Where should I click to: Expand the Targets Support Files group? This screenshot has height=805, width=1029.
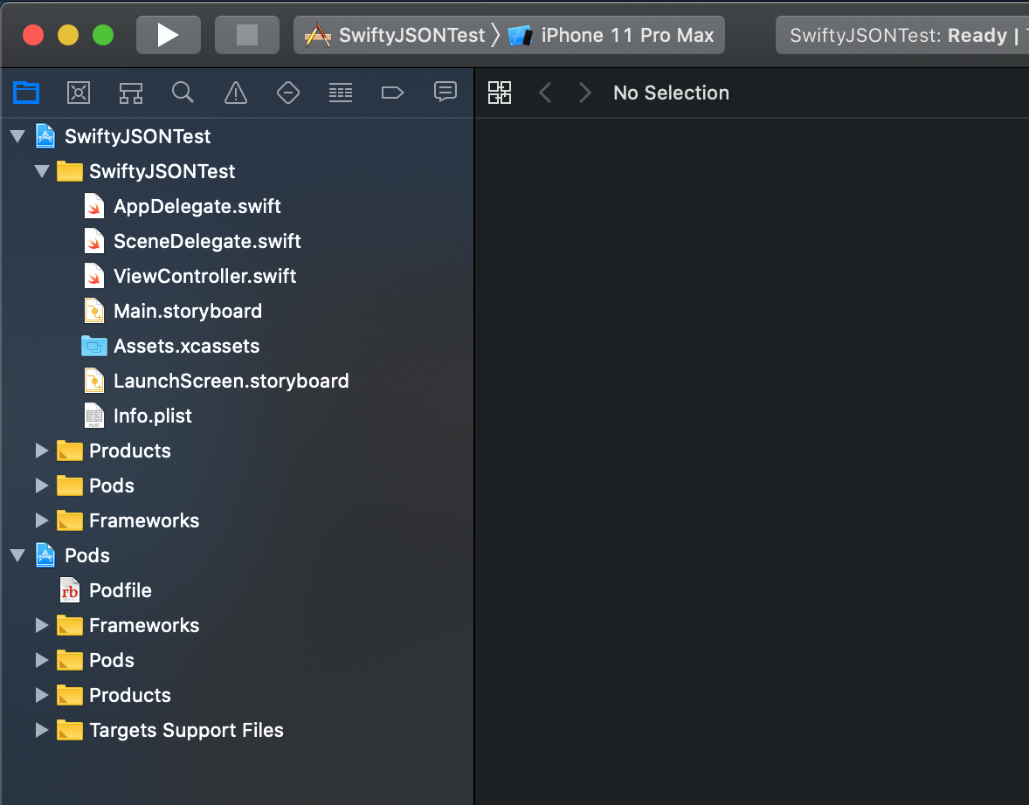42,730
